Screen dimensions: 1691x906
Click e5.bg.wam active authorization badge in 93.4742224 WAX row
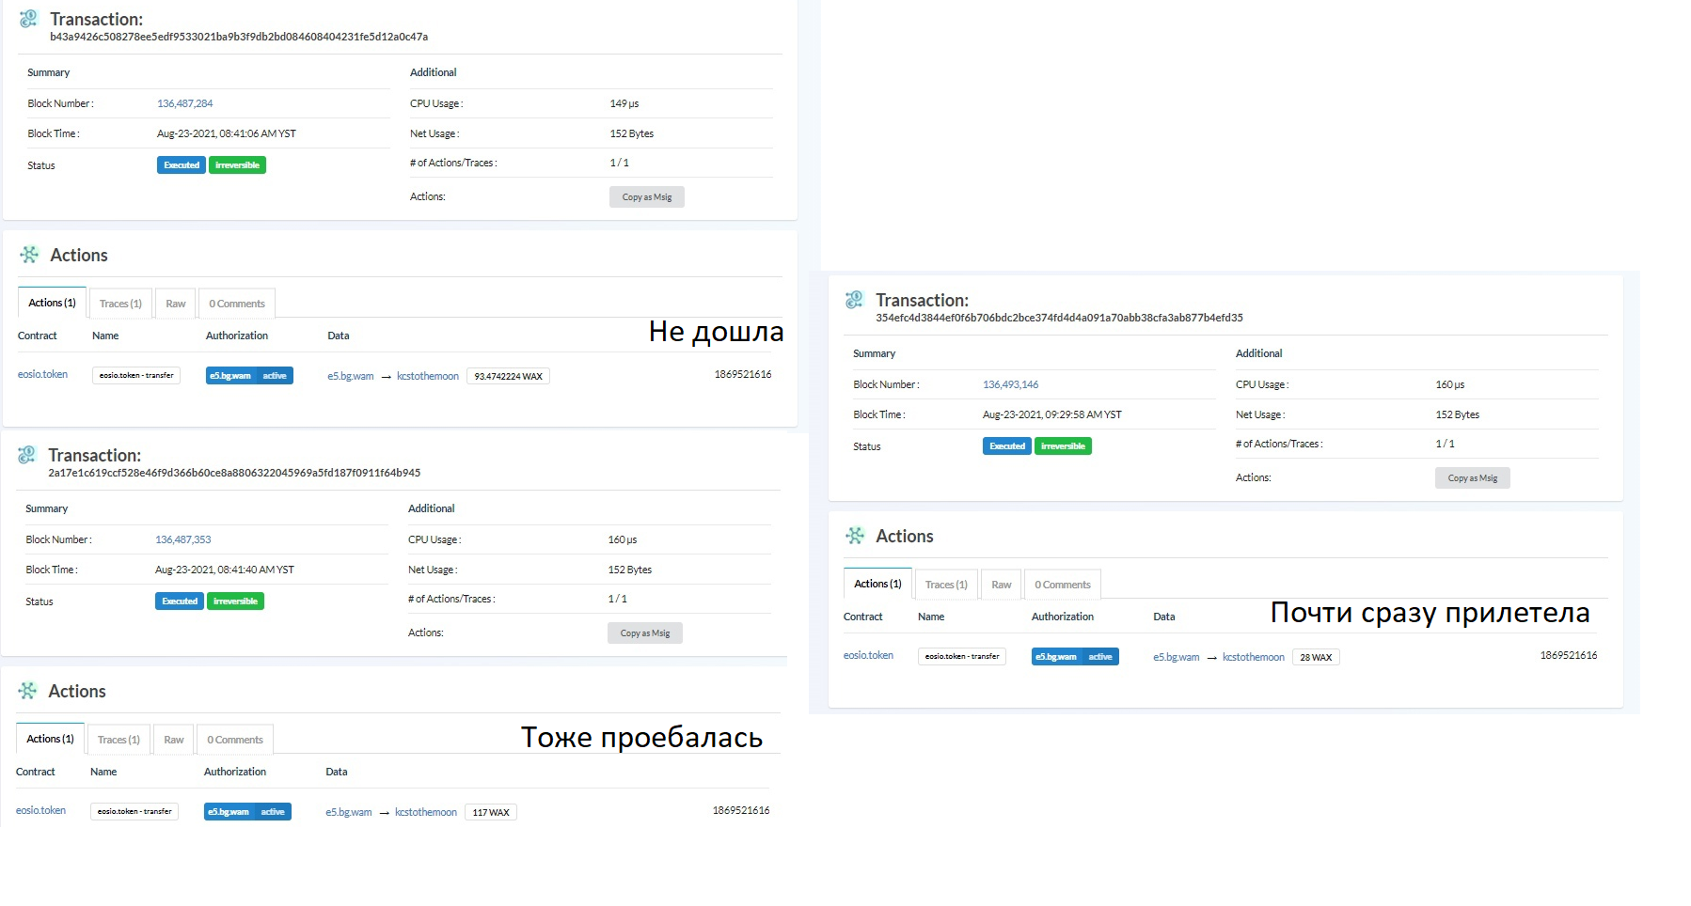(x=249, y=375)
